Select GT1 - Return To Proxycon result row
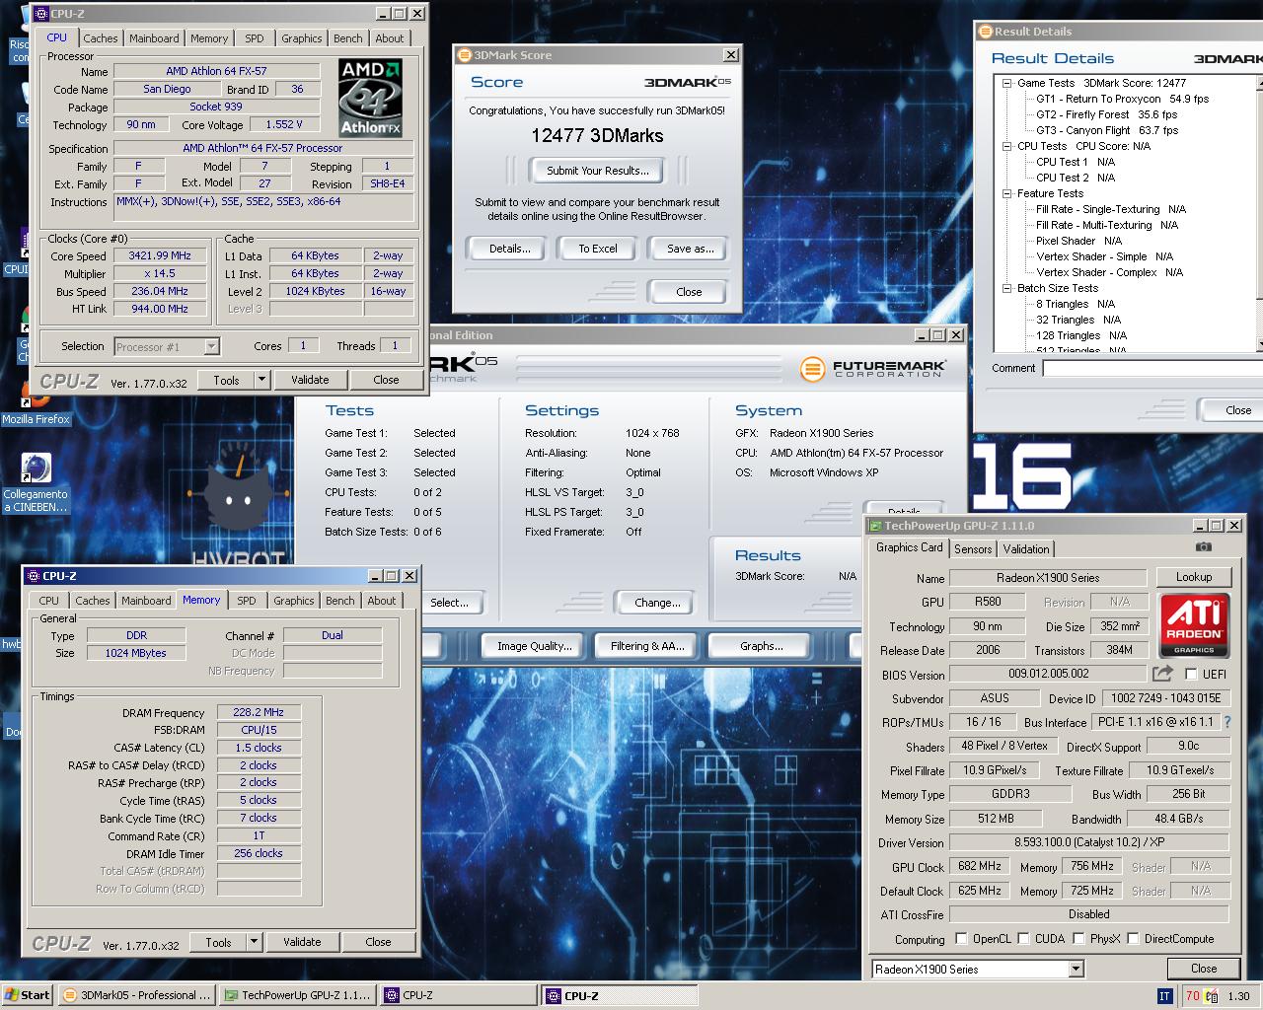 tap(1122, 99)
